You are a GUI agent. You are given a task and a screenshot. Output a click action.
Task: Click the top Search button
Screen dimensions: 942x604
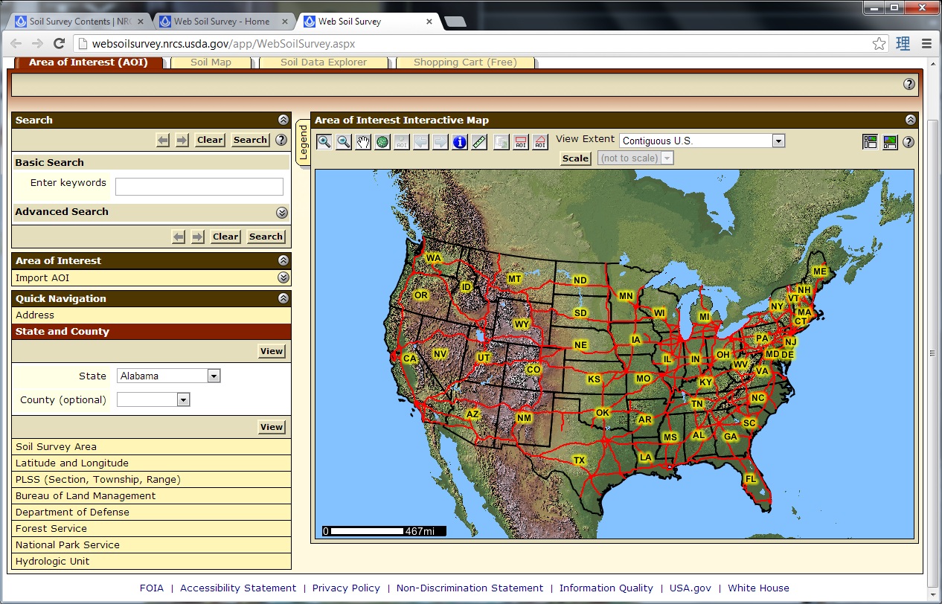pyautogui.click(x=250, y=140)
